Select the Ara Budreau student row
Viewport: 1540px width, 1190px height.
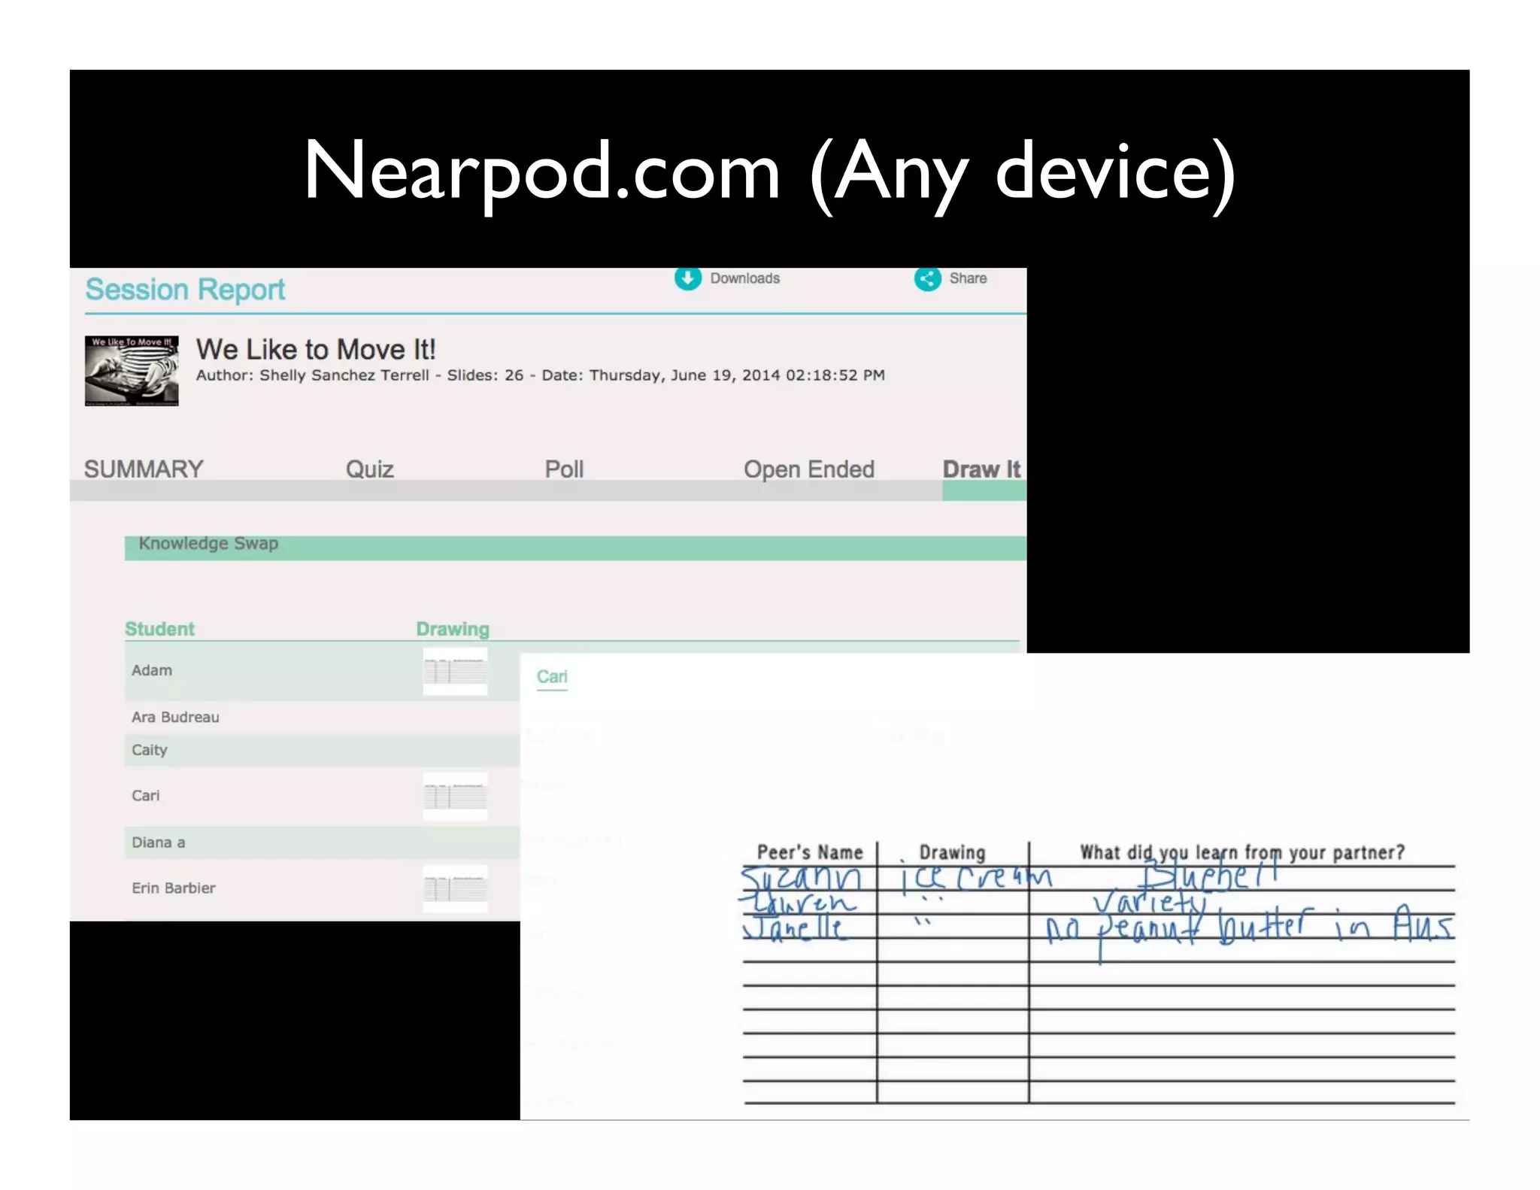tap(176, 718)
